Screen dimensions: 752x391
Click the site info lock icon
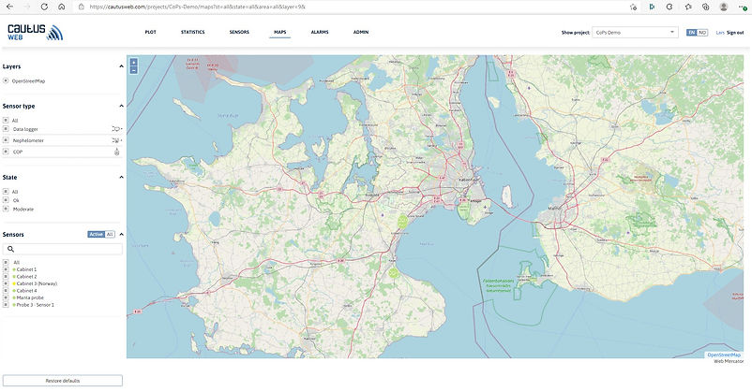[x=81, y=7]
